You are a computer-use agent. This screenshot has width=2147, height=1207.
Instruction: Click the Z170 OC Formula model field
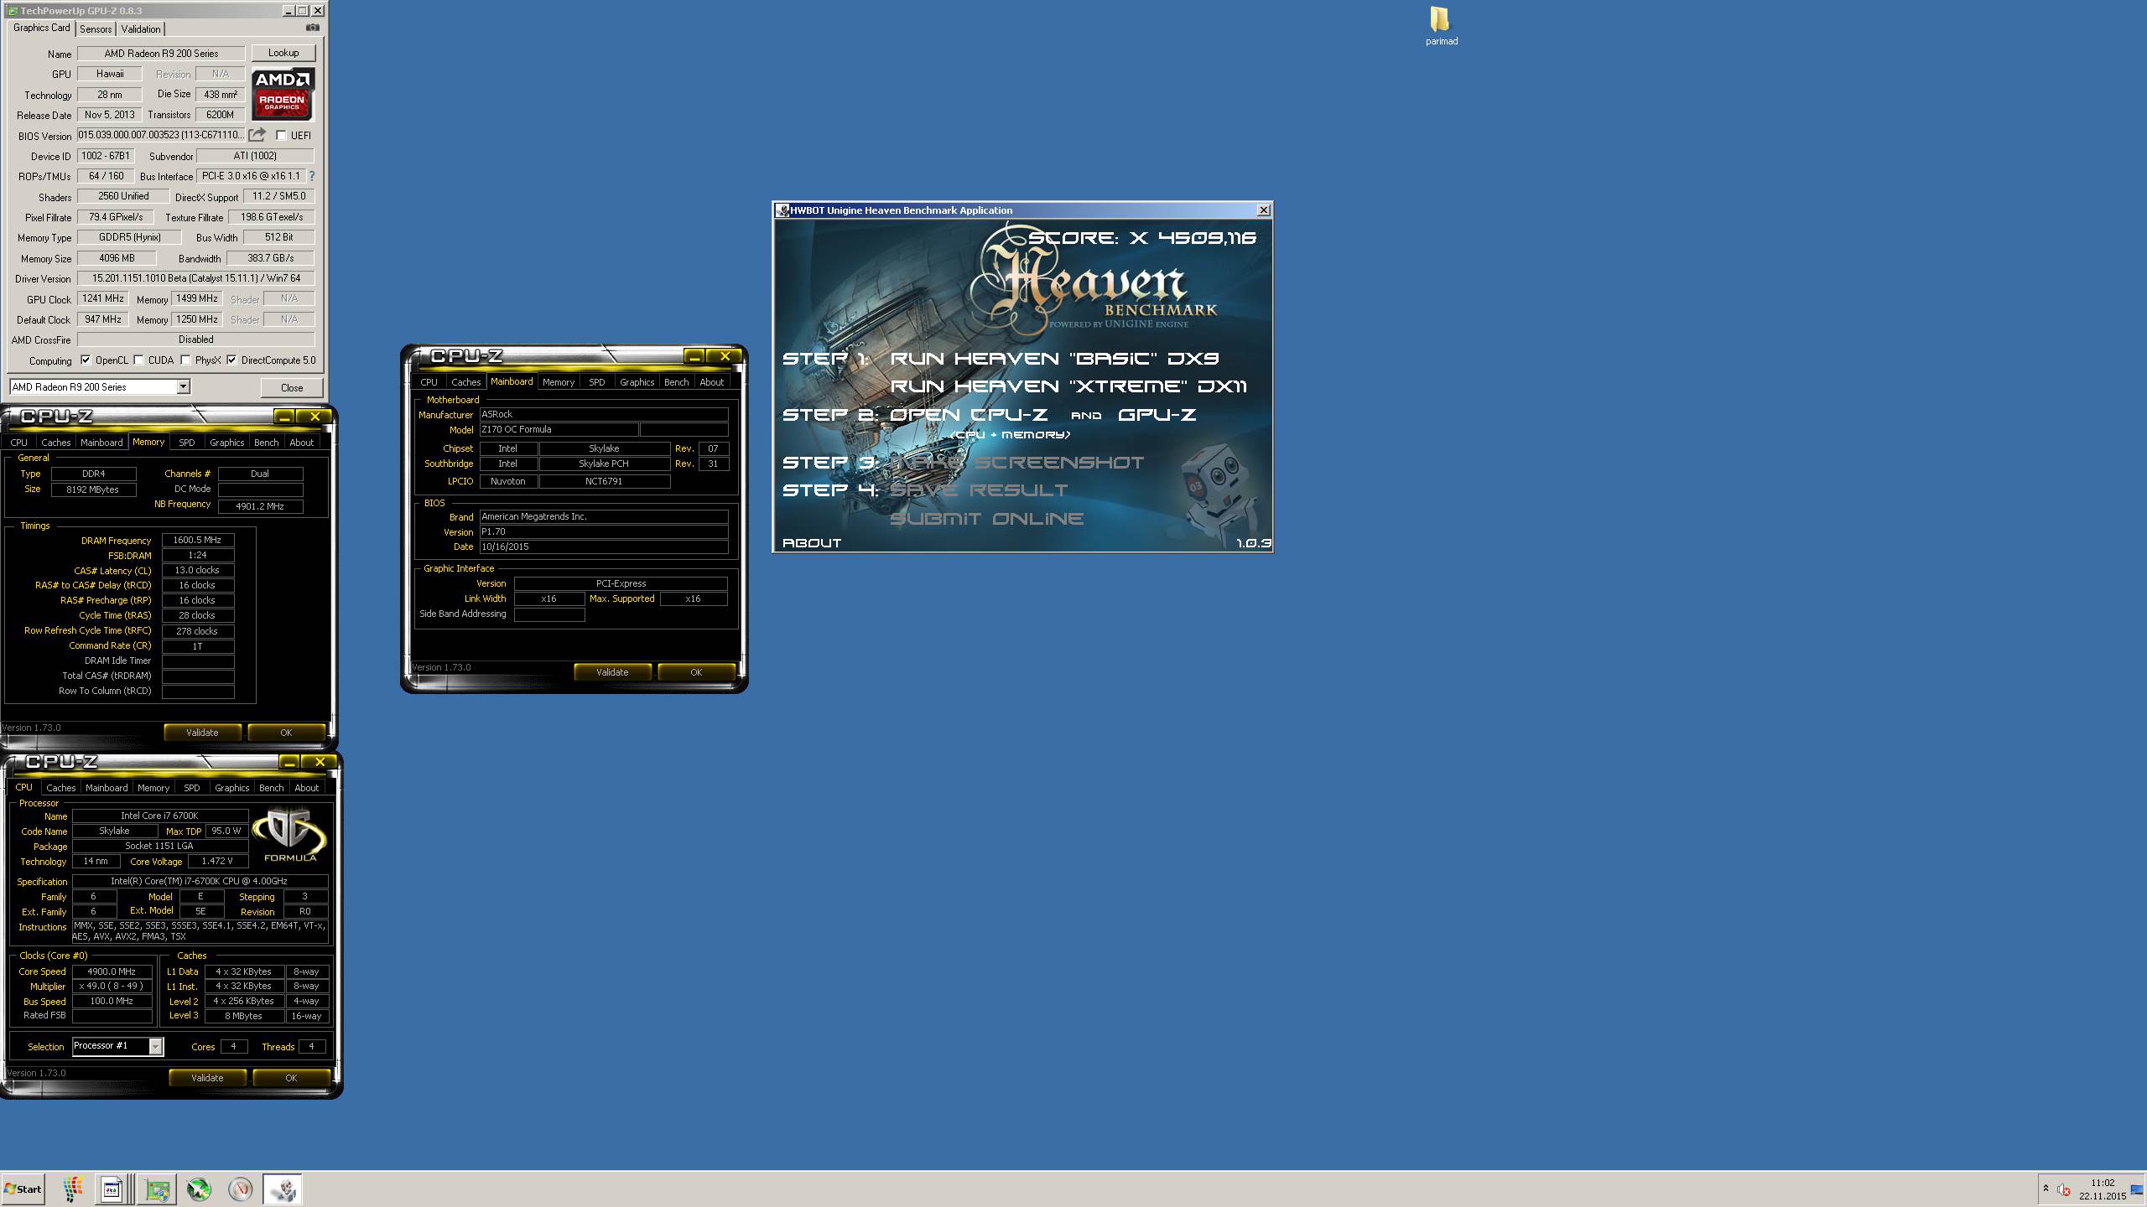(x=559, y=430)
